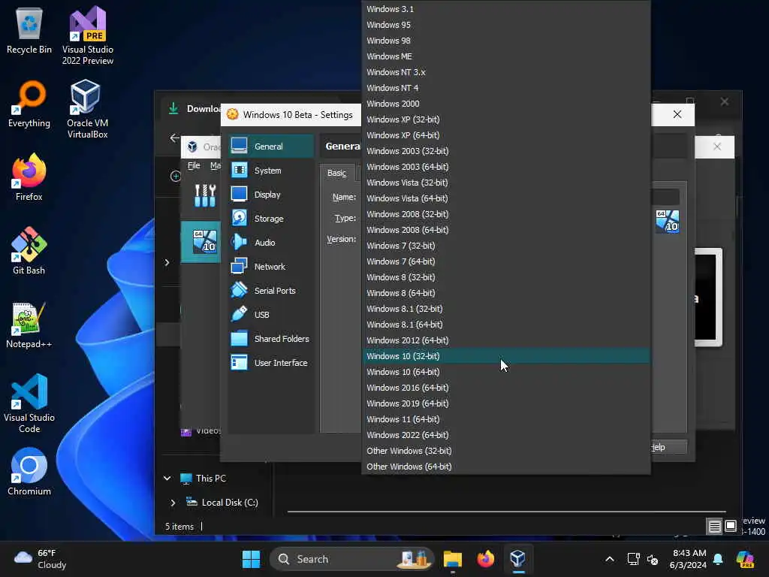The height and width of the screenshot is (577, 769).
Task: Open USB settings section
Action: (x=270, y=315)
